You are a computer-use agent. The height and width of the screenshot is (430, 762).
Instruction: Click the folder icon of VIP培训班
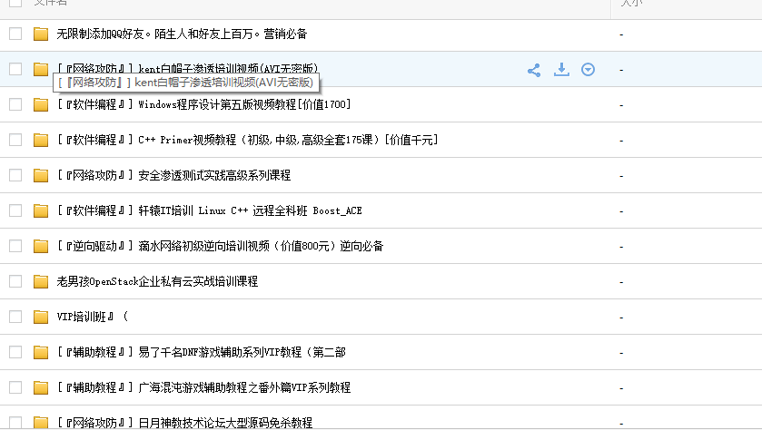(x=41, y=317)
